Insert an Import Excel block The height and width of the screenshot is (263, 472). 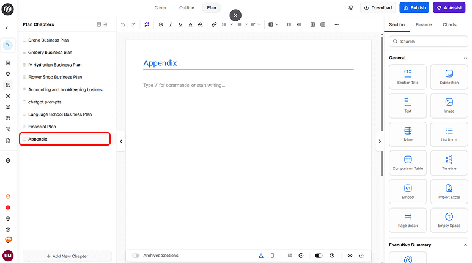click(449, 191)
